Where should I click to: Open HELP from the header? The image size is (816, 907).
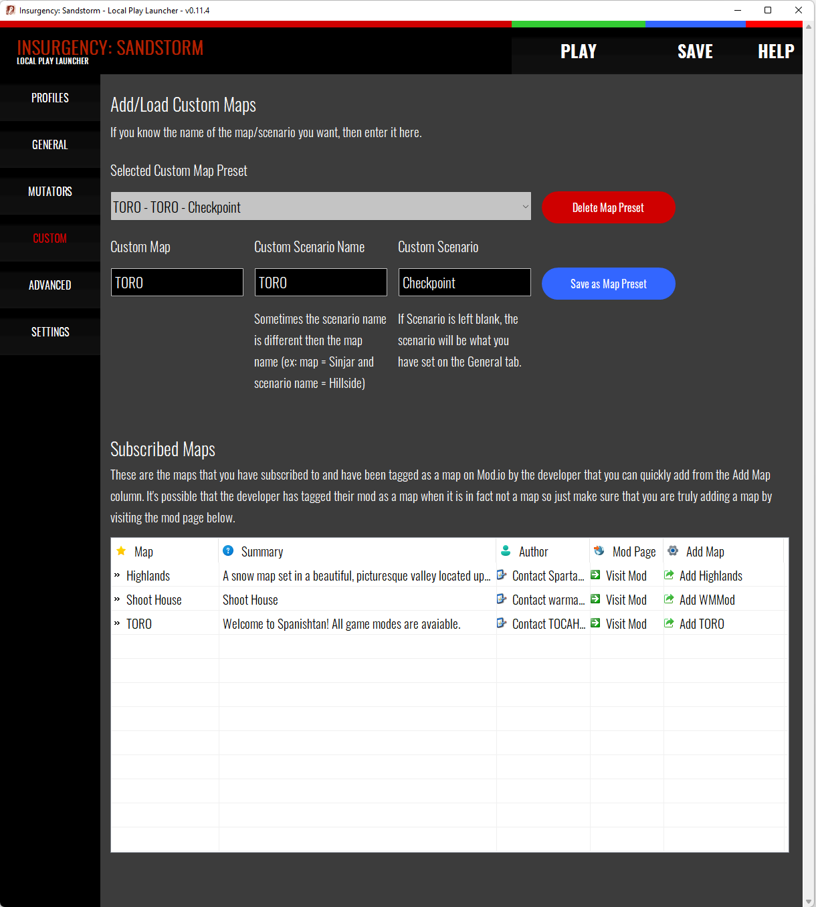(776, 52)
